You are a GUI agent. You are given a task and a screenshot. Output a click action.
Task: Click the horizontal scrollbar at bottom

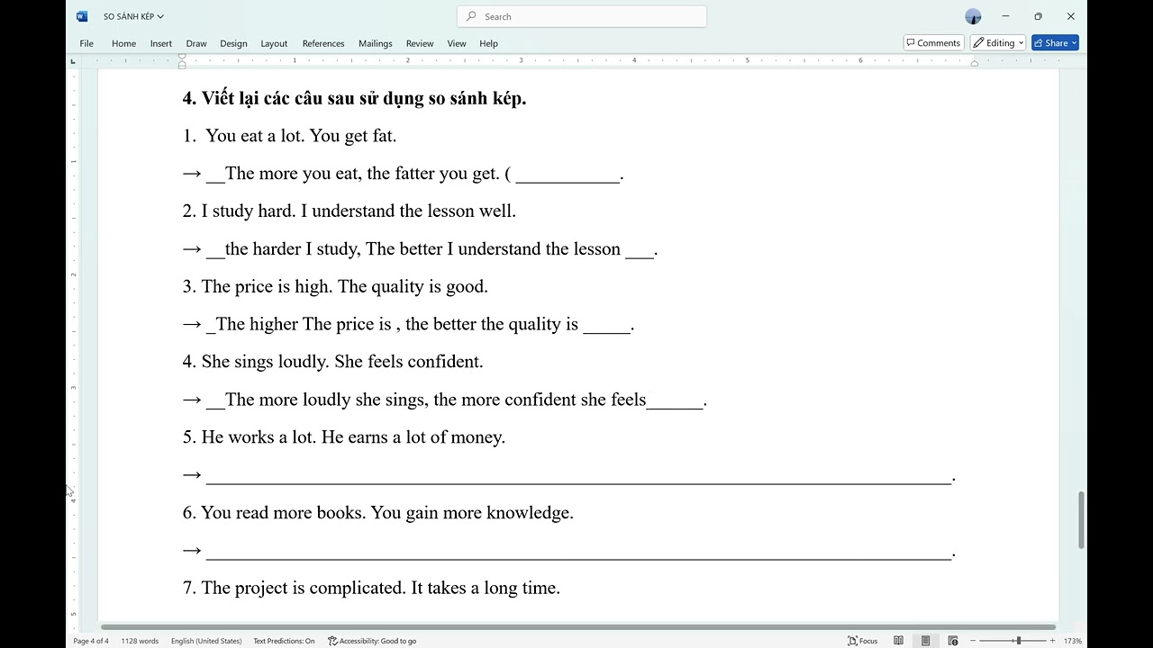tap(578, 626)
